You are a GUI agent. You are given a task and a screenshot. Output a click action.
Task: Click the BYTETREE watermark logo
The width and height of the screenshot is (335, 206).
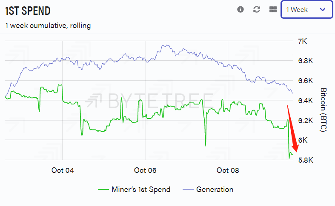pos(149,101)
